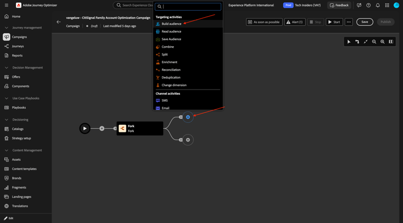403x223 pixels.
Task: Click the Edit link at sidebar bottom
Action: pyautogui.click(x=9, y=218)
